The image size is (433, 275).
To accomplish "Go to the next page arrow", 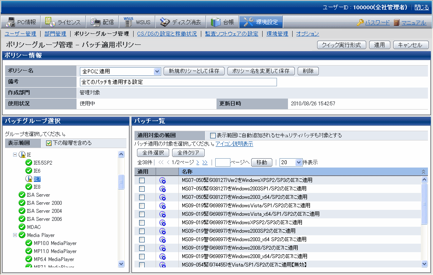I will click(x=198, y=162).
